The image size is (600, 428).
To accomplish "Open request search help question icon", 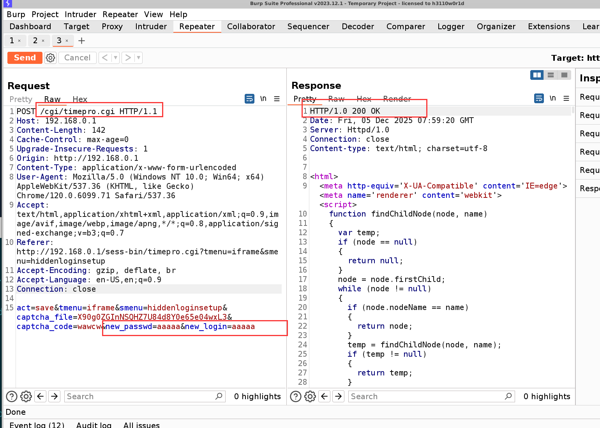I will [12, 396].
